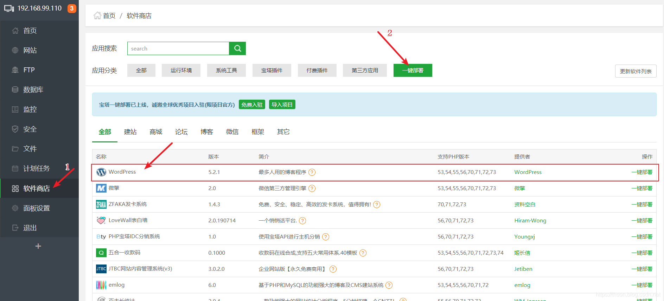Click the orange notification badge 3

(x=72, y=8)
